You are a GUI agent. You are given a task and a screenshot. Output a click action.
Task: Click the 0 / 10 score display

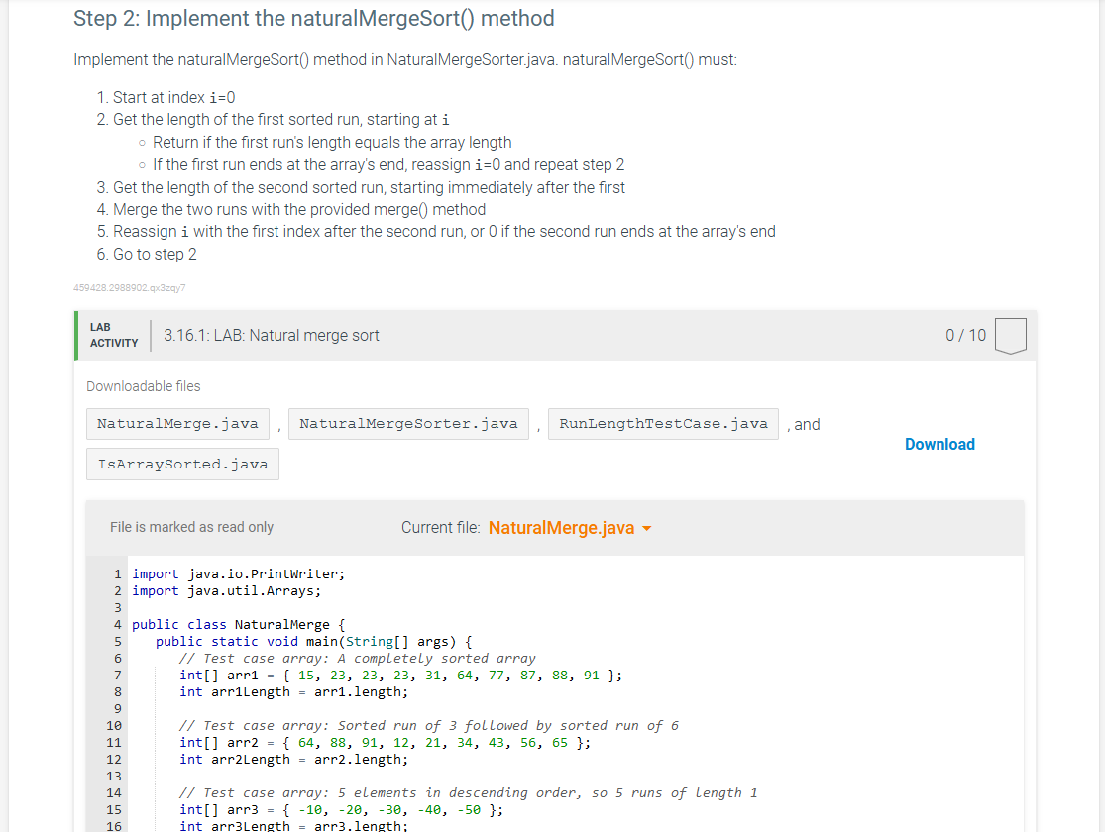coord(965,335)
